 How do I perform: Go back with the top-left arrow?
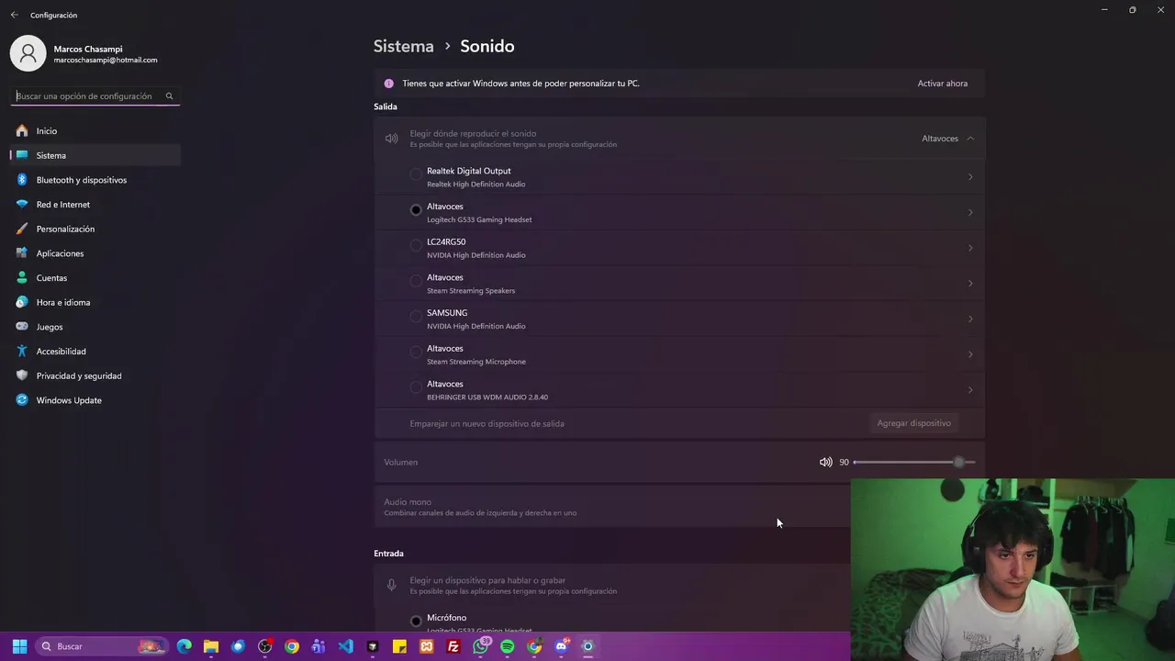tap(14, 15)
